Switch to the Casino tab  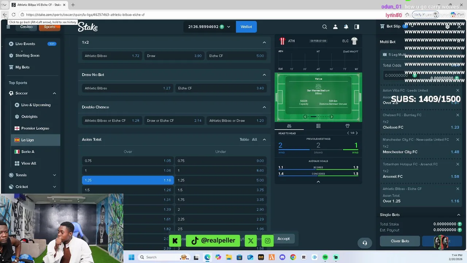coord(26,27)
